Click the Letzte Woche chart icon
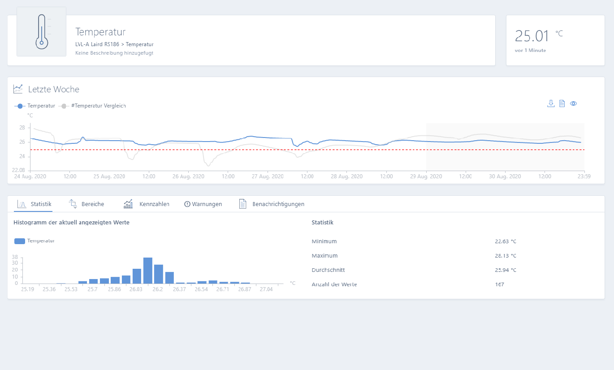614x370 pixels. tap(18, 89)
